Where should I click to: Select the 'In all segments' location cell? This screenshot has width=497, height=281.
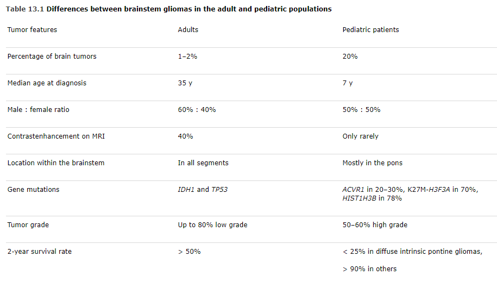[x=203, y=163]
